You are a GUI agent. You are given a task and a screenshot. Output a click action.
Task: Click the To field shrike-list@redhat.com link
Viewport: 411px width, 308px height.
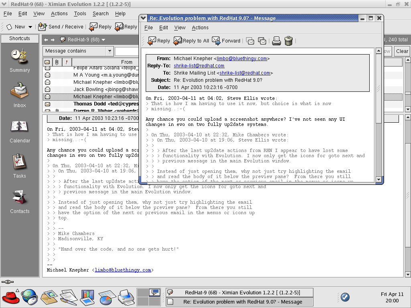tap(244, 73)
